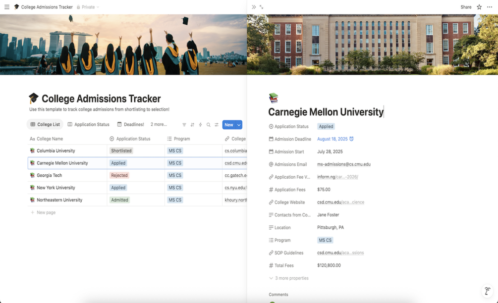The width and height of the screenshot is (498, 303).
Task: Switch to the Deadlines! tab
Action: (x=130, y=124)
